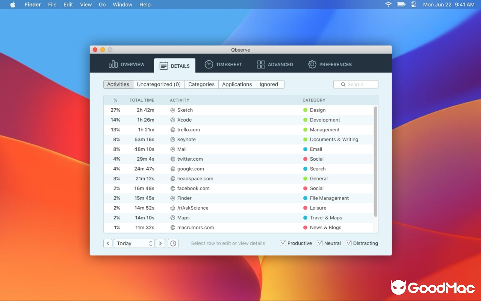Click the macrumors.com globe icon
481x301 pixels.
pos(173,228)
